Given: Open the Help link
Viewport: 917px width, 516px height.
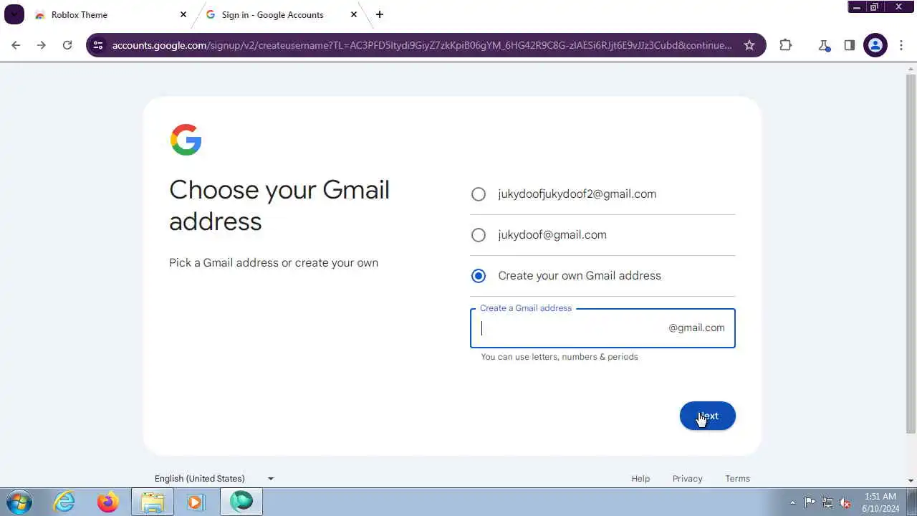Looking at the screenshot, I should click(640, 479).
